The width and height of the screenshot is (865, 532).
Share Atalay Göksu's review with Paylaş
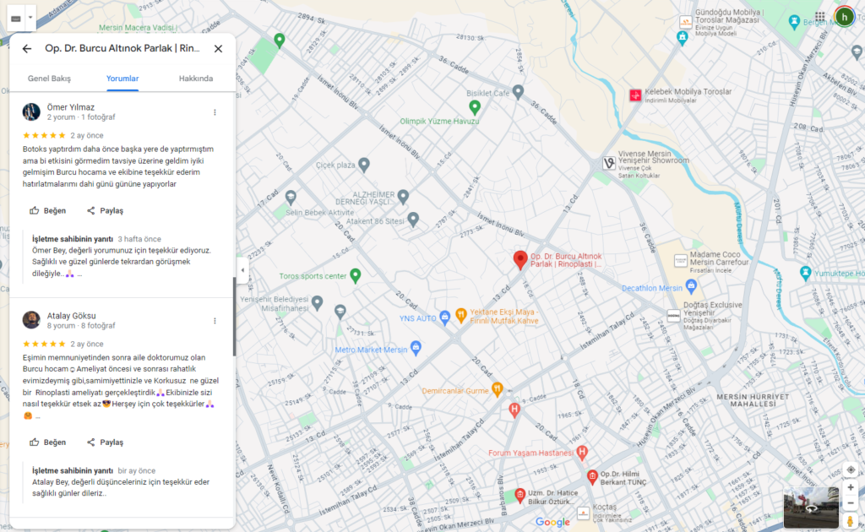pyautogui.click(x=106, y=442)
